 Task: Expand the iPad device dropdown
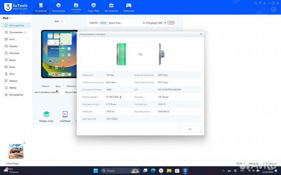pyautogui.click(x=10, y=18)
